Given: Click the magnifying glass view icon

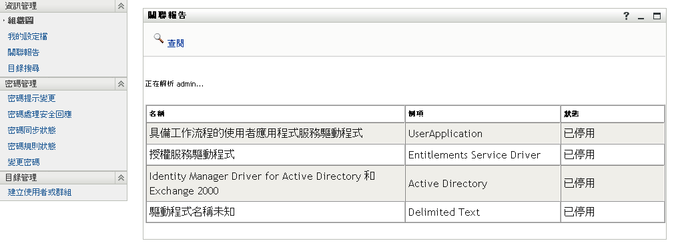Looking at the screenshot, I should coord(159,39).
